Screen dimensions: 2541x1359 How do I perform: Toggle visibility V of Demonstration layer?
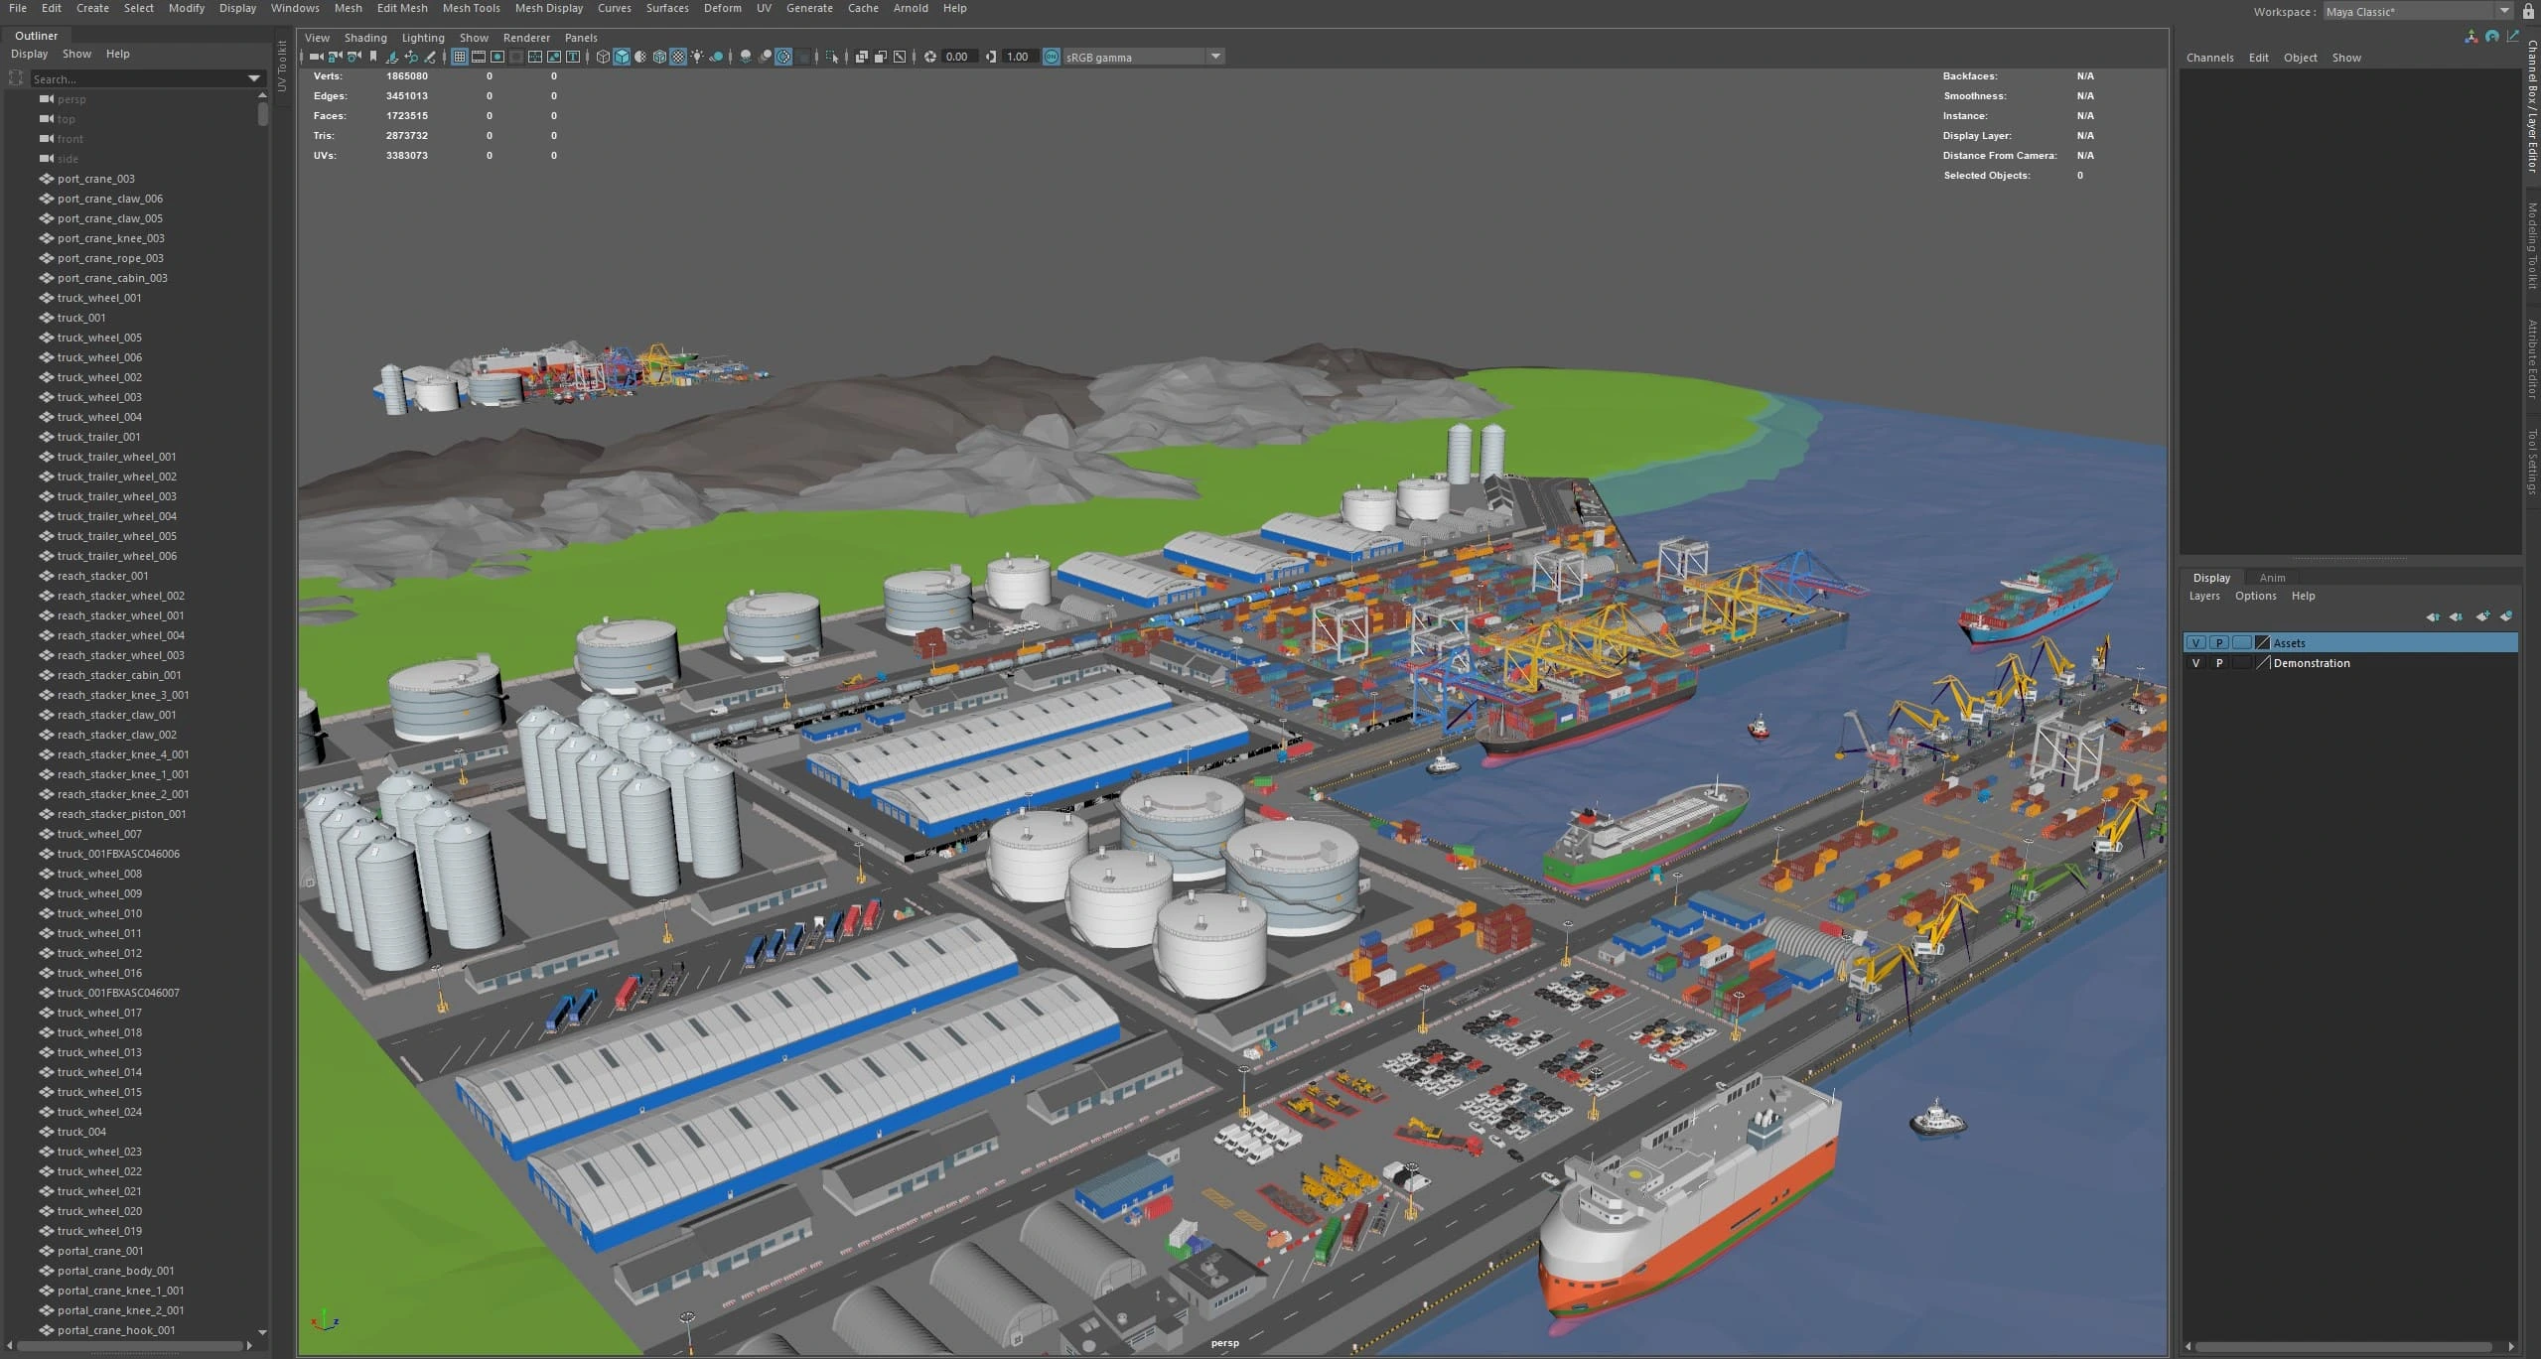coord(2195,663)
